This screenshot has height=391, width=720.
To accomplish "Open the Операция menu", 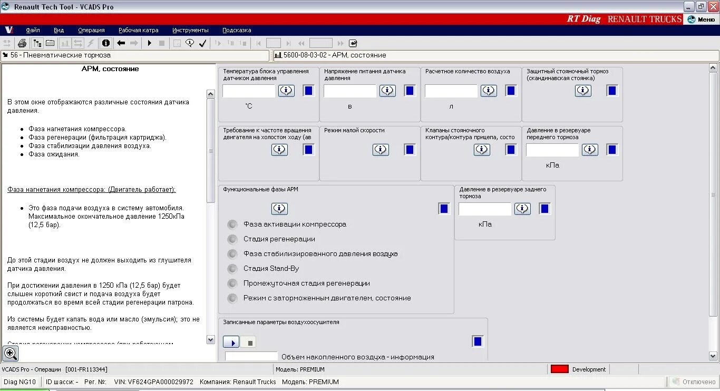I will click(x=92, y=30).
